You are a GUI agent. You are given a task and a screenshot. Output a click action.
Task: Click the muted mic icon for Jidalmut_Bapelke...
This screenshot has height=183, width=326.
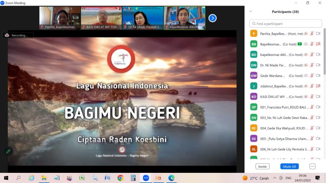tap(312, 86)
